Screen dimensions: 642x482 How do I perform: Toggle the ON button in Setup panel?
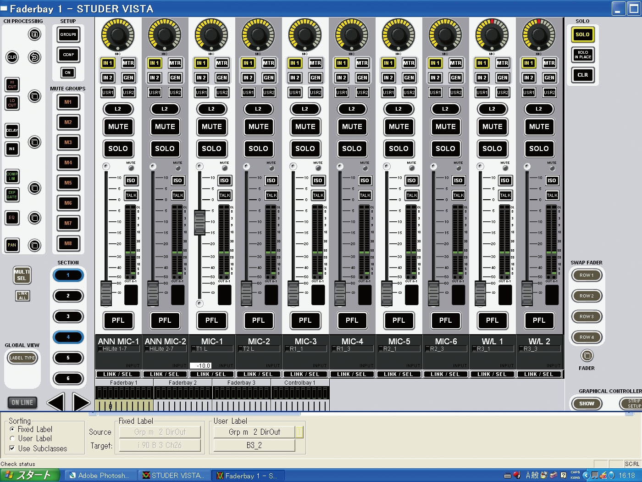(x=68, y=73)
